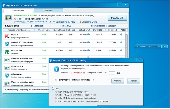Click the Action column header

[124, 30]
